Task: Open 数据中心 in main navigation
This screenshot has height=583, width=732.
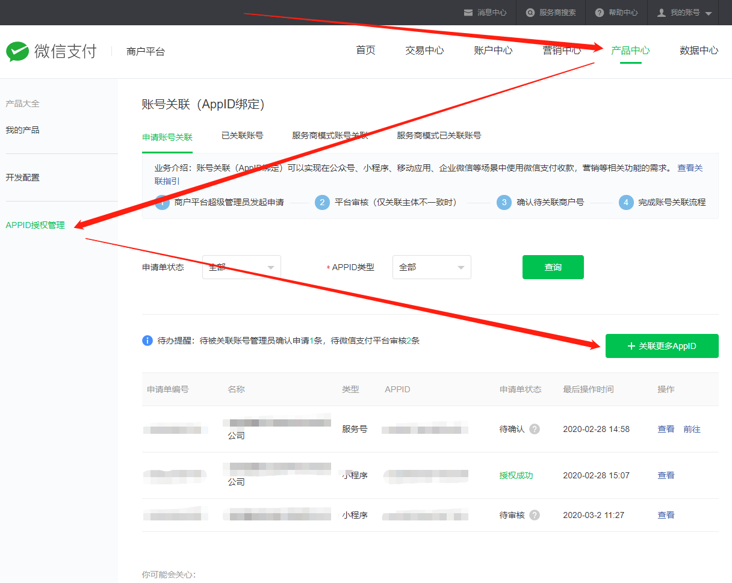Action: [699, 51]
